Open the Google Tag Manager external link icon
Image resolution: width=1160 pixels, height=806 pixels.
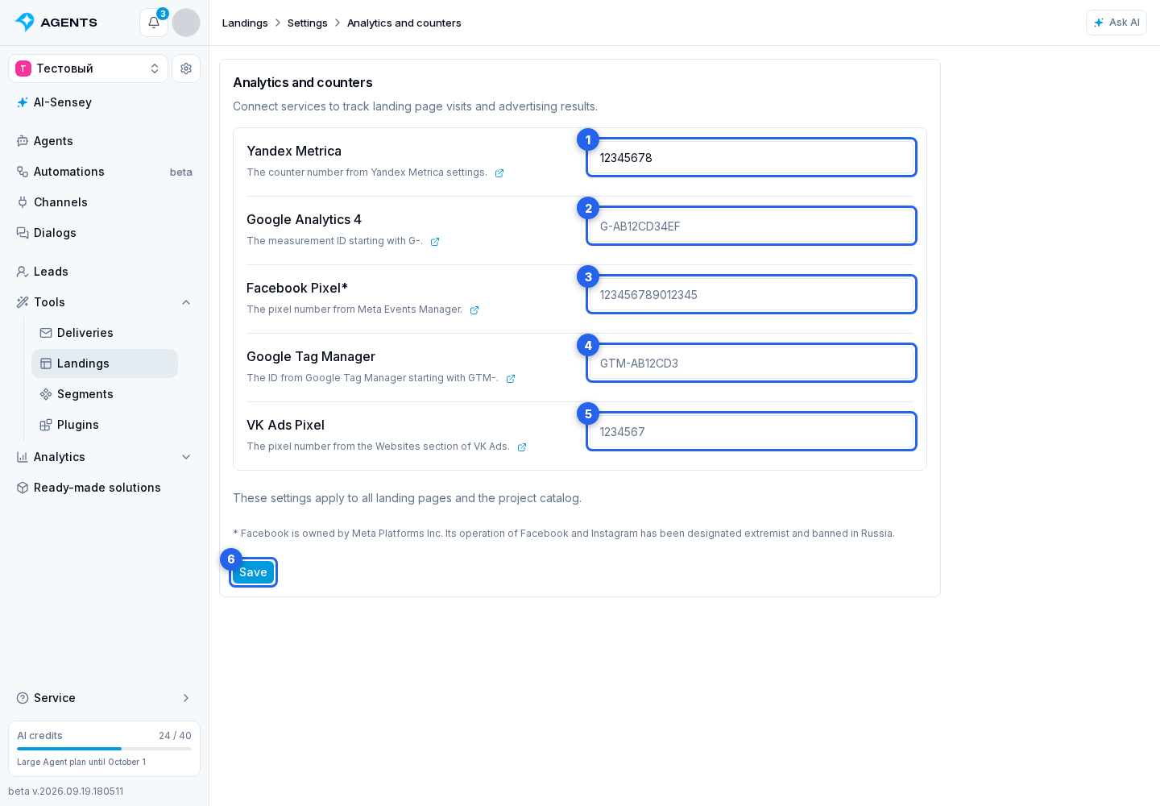click(511, 379)
